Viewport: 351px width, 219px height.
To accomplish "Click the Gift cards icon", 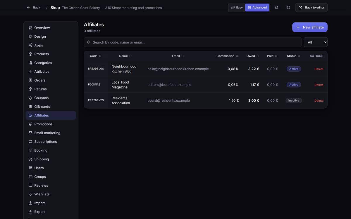I will (30, 107).
